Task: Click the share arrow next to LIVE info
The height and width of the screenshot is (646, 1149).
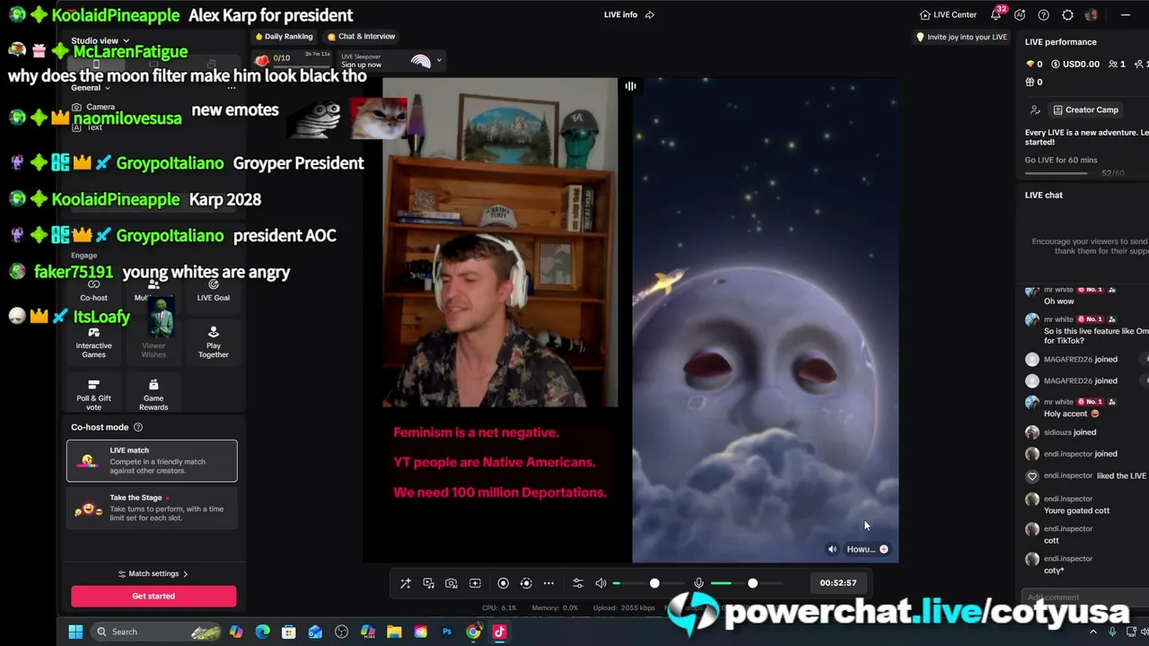Action: tap(650, 14)
